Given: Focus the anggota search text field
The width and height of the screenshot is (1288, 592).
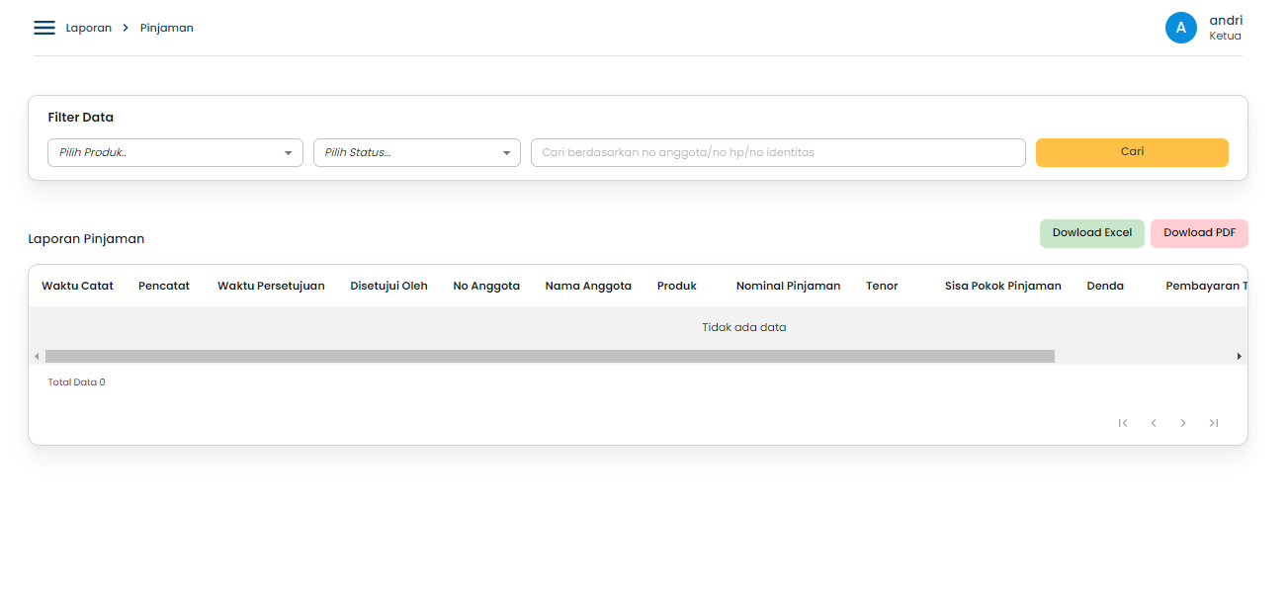Looking at the screenshot, I should 777,152.
